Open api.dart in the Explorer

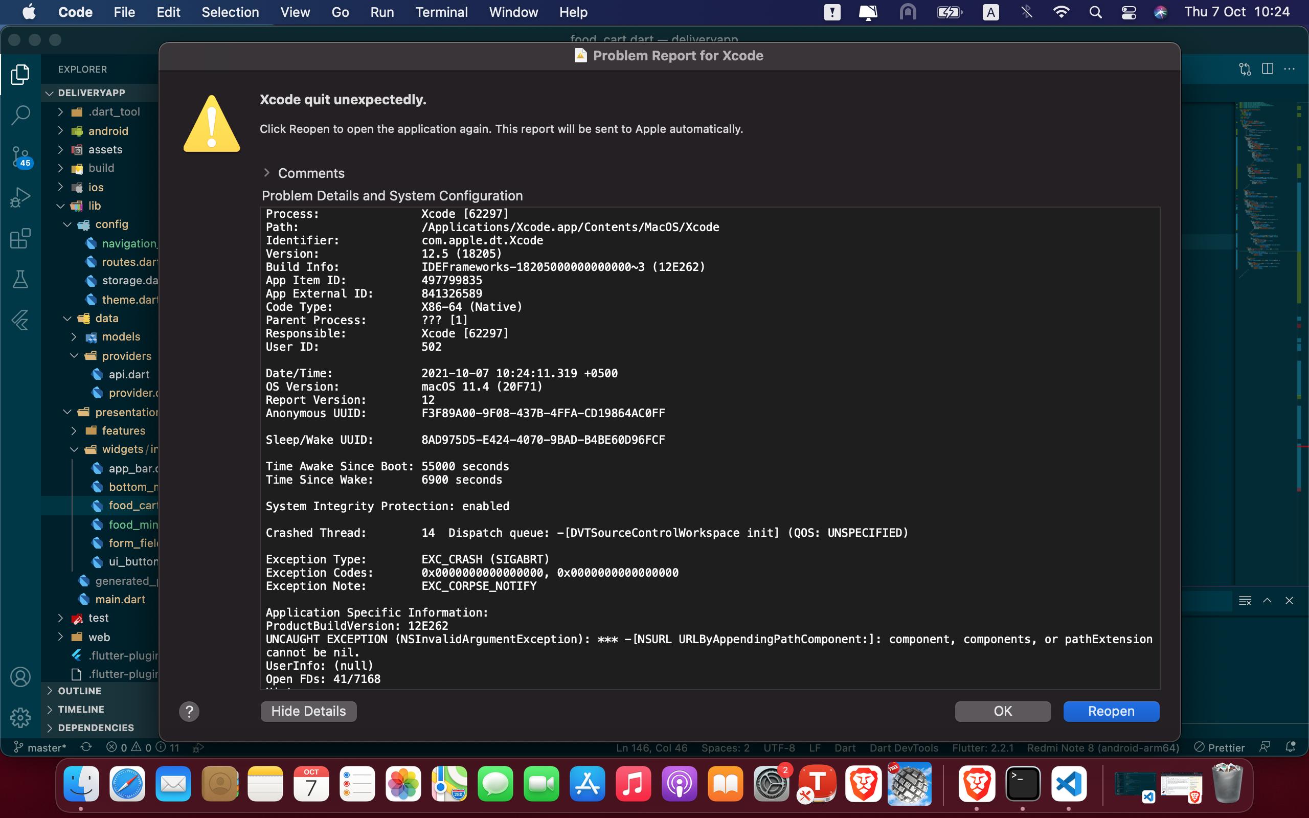coord(129,374)
